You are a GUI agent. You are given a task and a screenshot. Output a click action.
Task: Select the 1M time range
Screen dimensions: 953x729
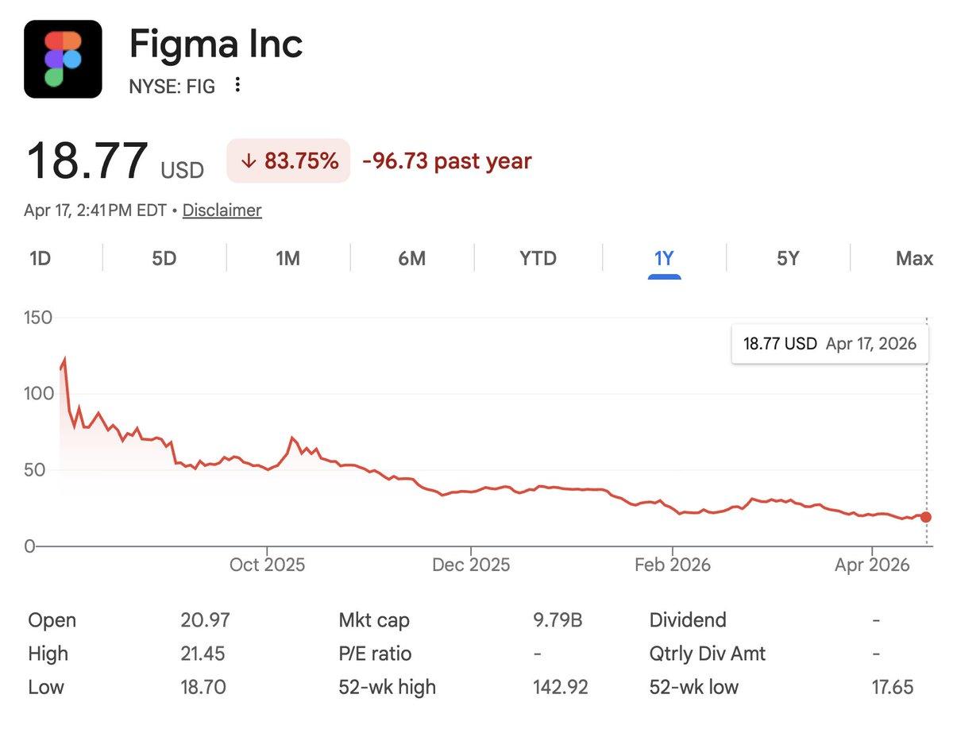287,258
